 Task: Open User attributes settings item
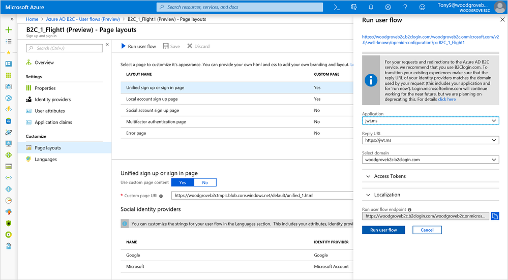point(49,111)
